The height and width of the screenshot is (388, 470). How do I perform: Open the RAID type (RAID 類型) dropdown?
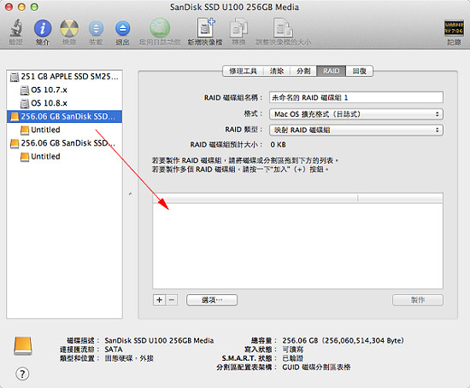tap(356, 130)
